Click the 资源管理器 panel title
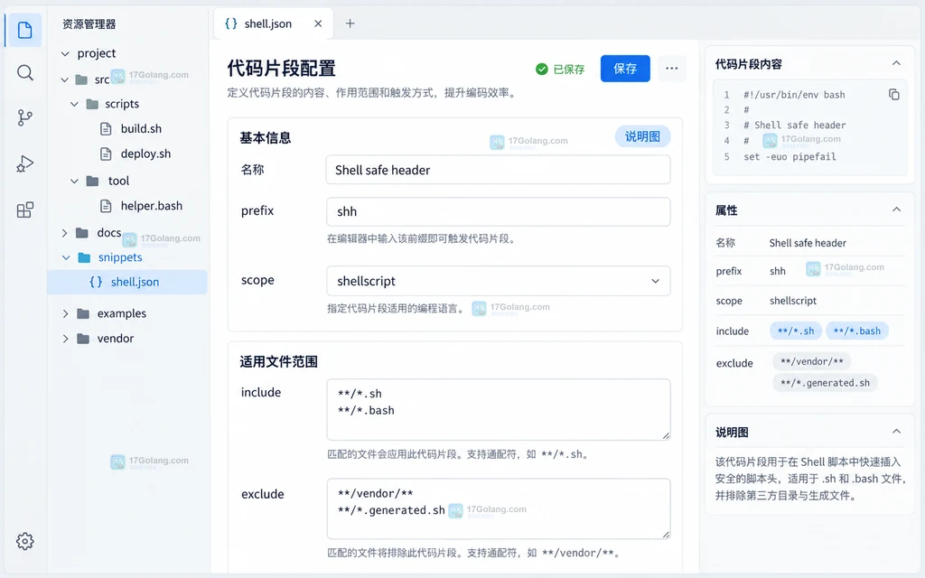This screenshot has height=578, width=925. coord(89,24)
